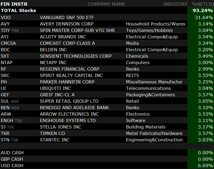Select the SRC ticker
214x169 pixels.
[5, 75]
